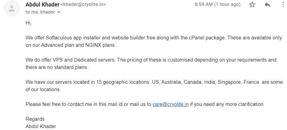Click the sender name Abdul Khader
This screenshot has height=130, width=287.
tap(42, 4)
